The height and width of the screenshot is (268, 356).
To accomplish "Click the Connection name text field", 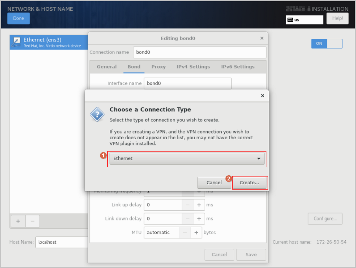I will pyautogui.click(x=199, y=52).
